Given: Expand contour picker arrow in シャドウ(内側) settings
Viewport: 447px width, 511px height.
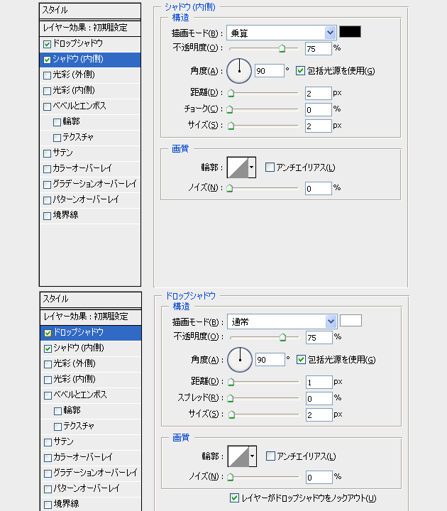Looking at the screenshot, I should coord(252,167).
